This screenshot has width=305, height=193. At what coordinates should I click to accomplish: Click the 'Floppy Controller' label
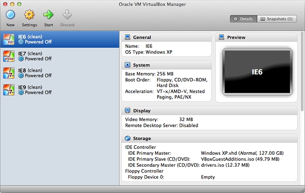pyautogui.click(x=144, y=171)
